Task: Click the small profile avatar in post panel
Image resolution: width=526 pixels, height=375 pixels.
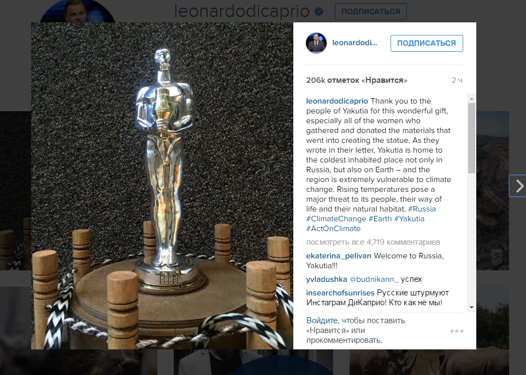Action: (316, 43)
